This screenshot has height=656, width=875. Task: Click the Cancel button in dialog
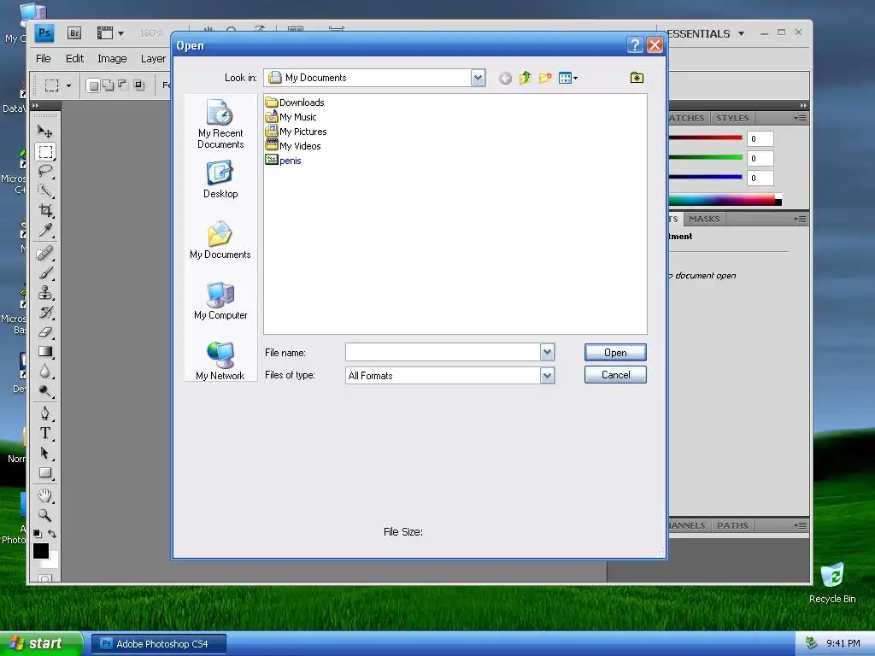click(x=615, y=375)
